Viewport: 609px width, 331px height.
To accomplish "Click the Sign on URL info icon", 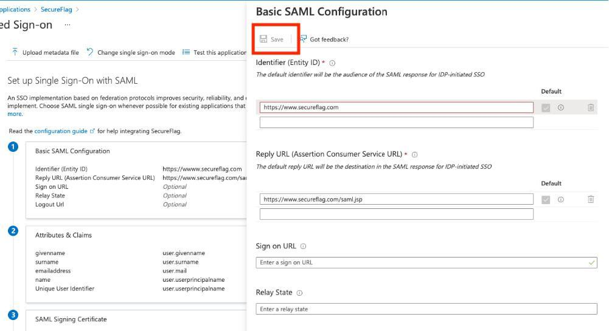I will coord(304,246).
